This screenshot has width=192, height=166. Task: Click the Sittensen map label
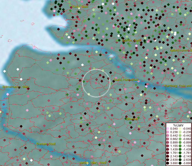coord(132,119)
